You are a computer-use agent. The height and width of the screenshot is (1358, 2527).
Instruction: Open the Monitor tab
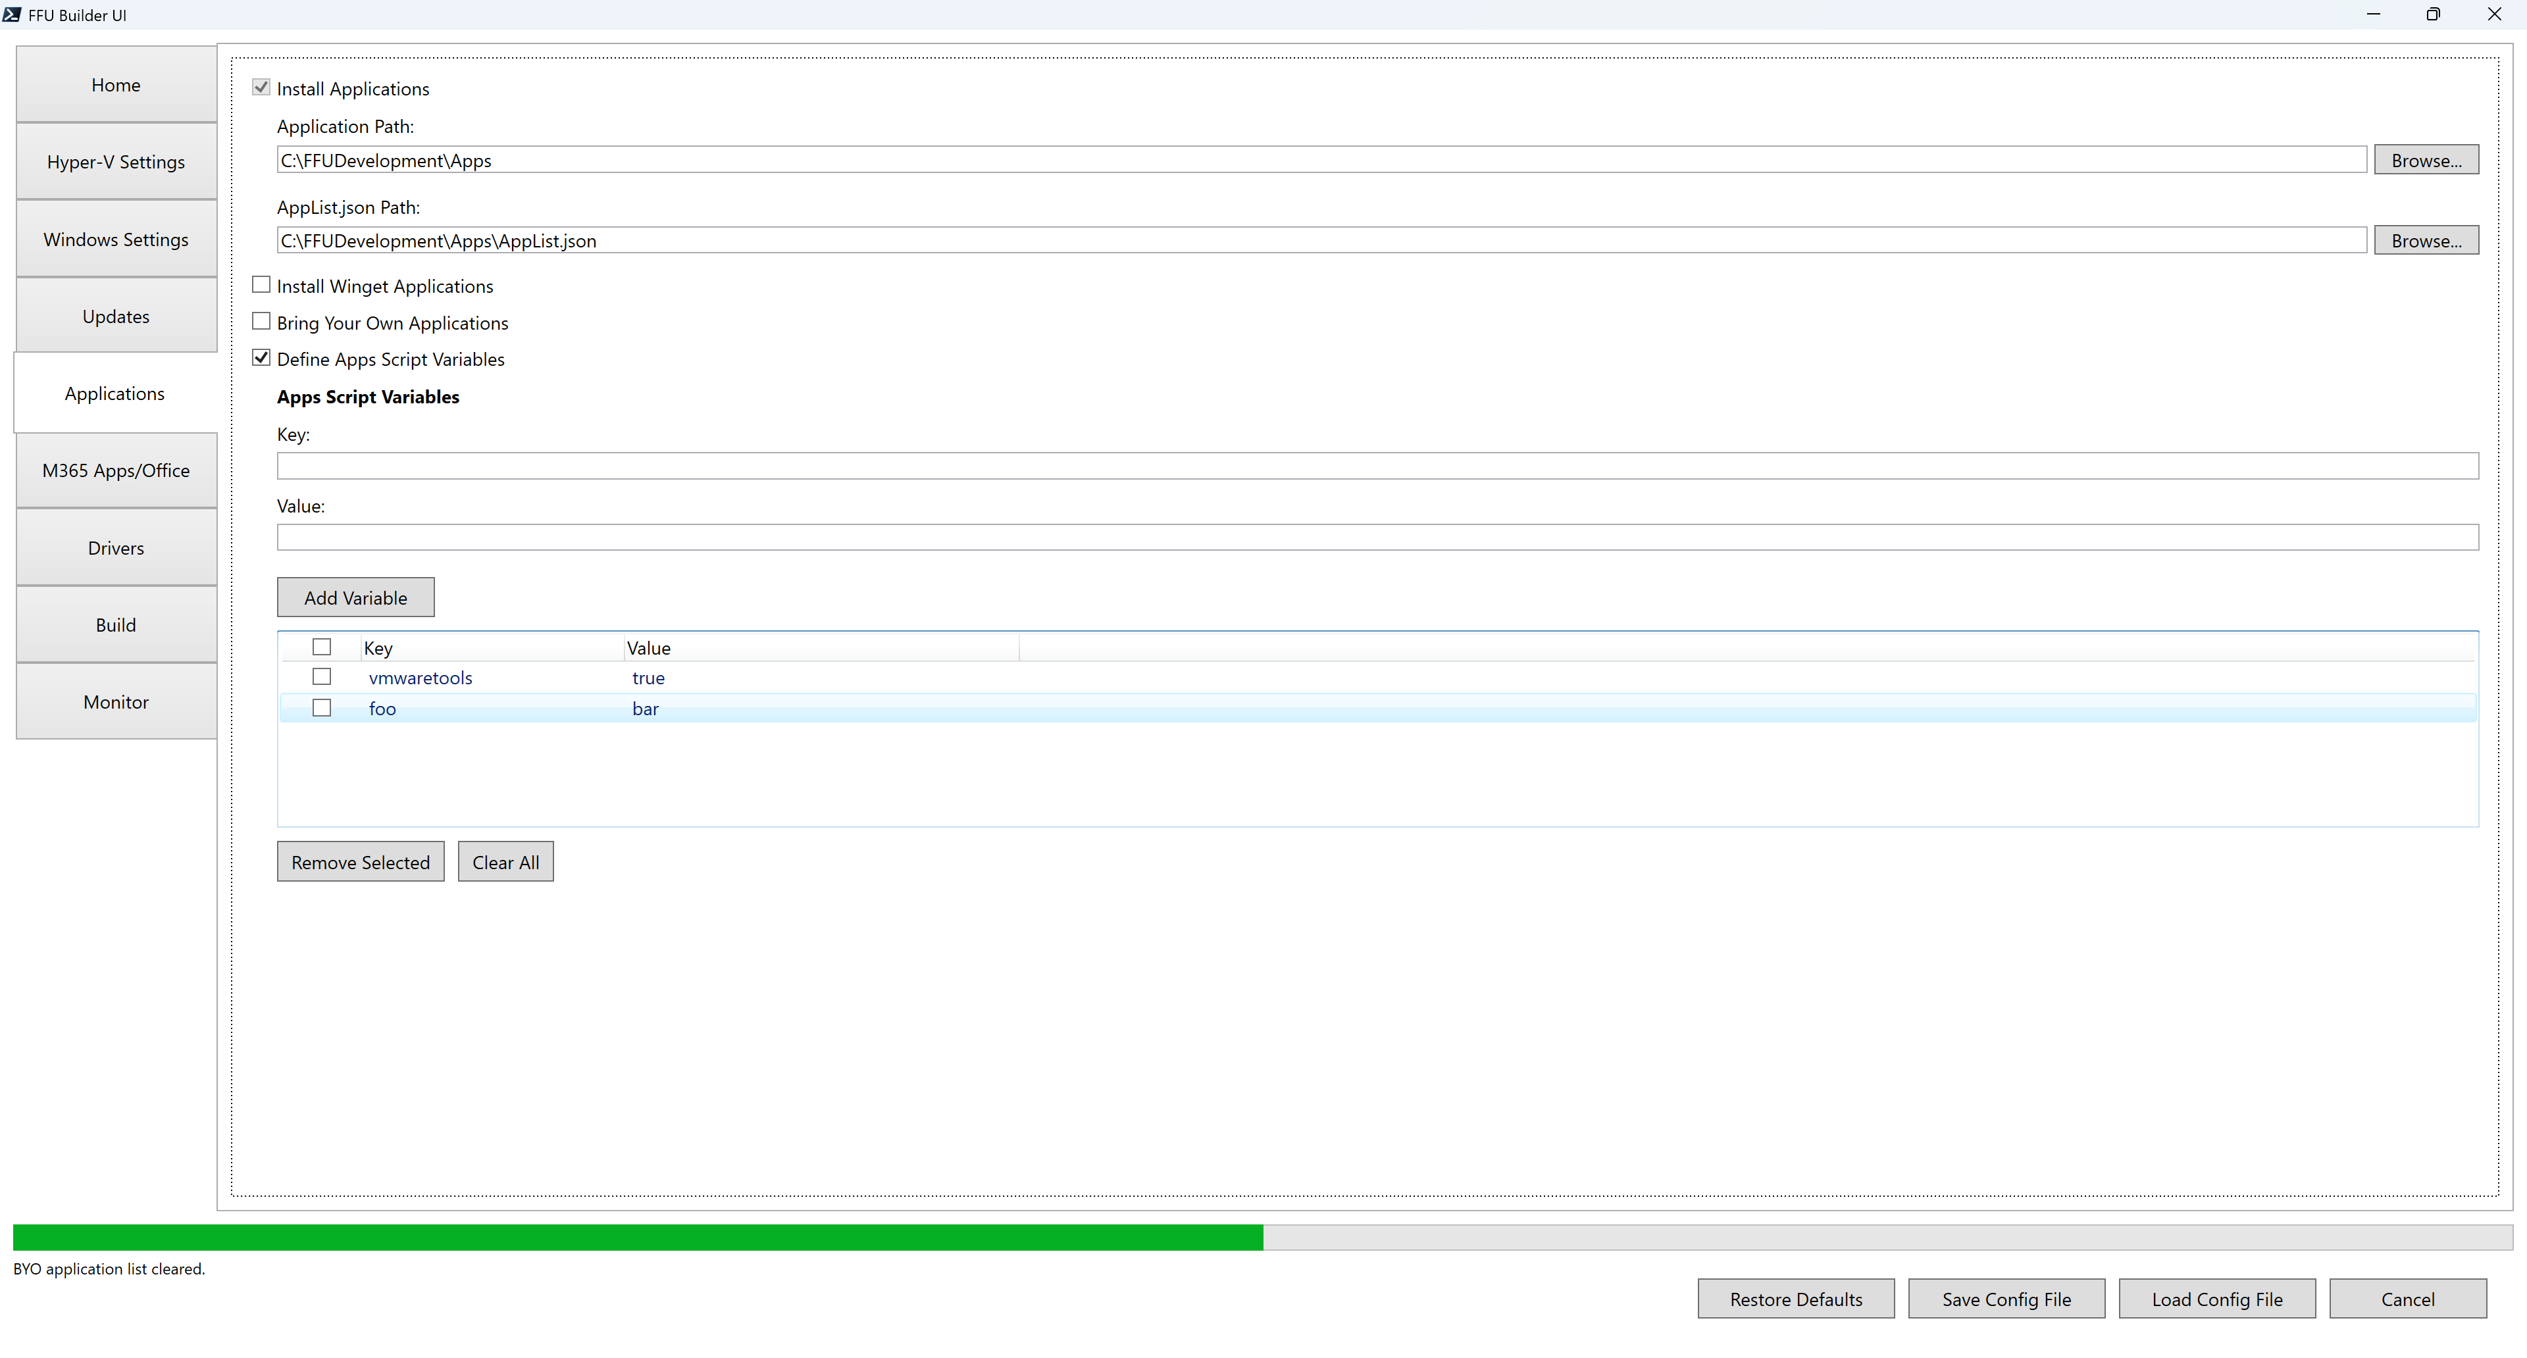pyautogui.click(x=116, y=702)
